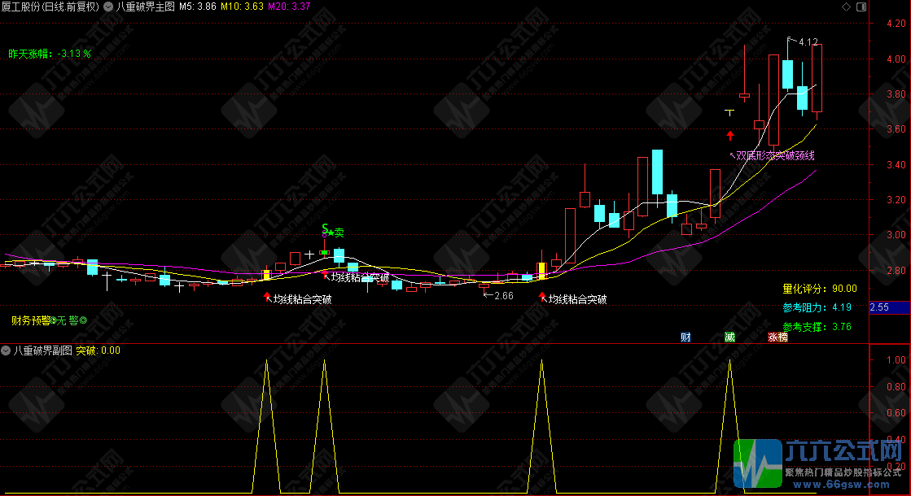Expand the dropdown arrow beside 八重破界主图
The height and width of the screenshot is (496, 911).
pyautogui.click(x=108, y=7)
